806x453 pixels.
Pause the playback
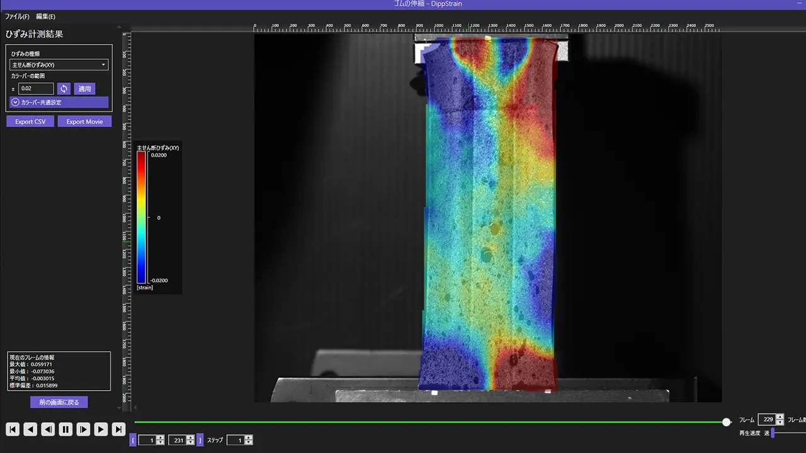tap(65, 429)
